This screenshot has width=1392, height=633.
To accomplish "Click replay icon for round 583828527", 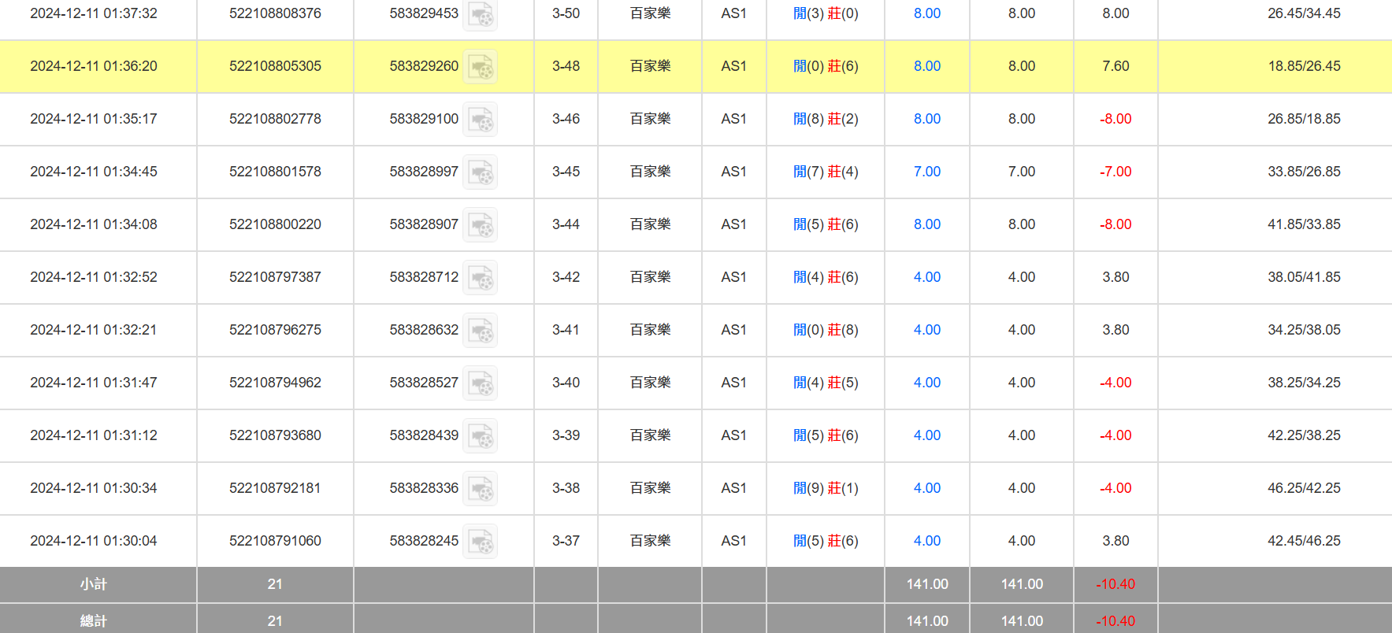I will [480, 383].
